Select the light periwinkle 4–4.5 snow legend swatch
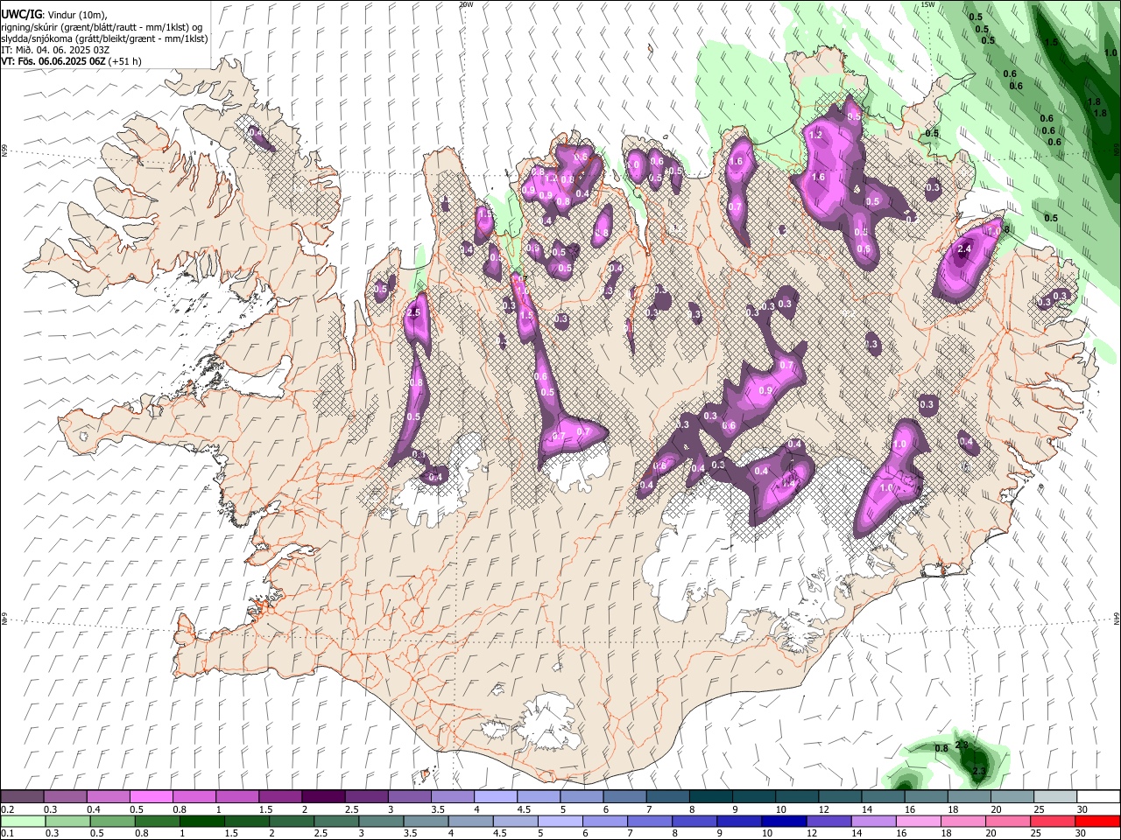Screen dimensions: 1121x840 pos(495,797)
